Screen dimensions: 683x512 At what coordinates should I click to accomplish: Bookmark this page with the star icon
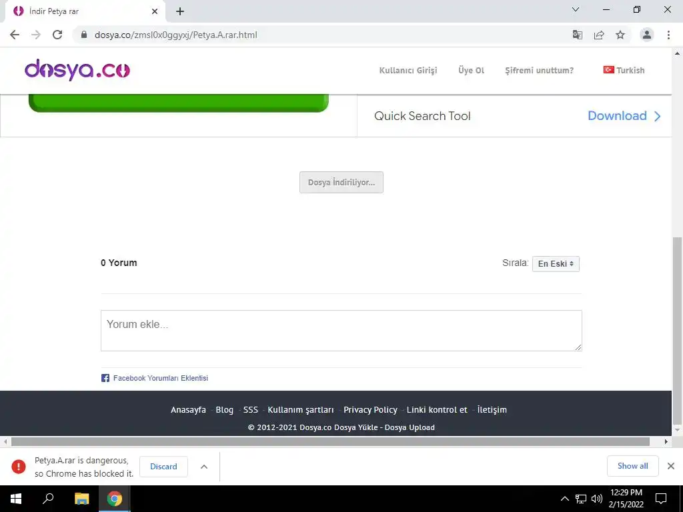[x=620, y=35]
